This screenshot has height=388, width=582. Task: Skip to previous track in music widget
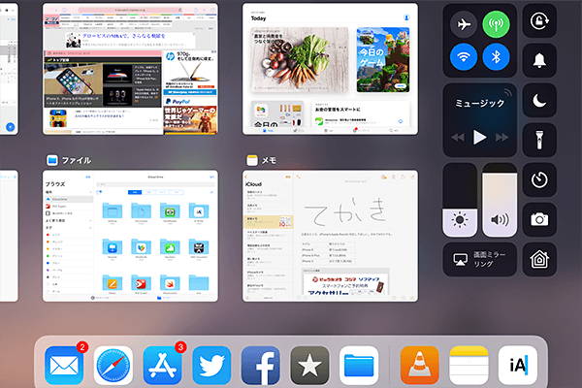458,138
